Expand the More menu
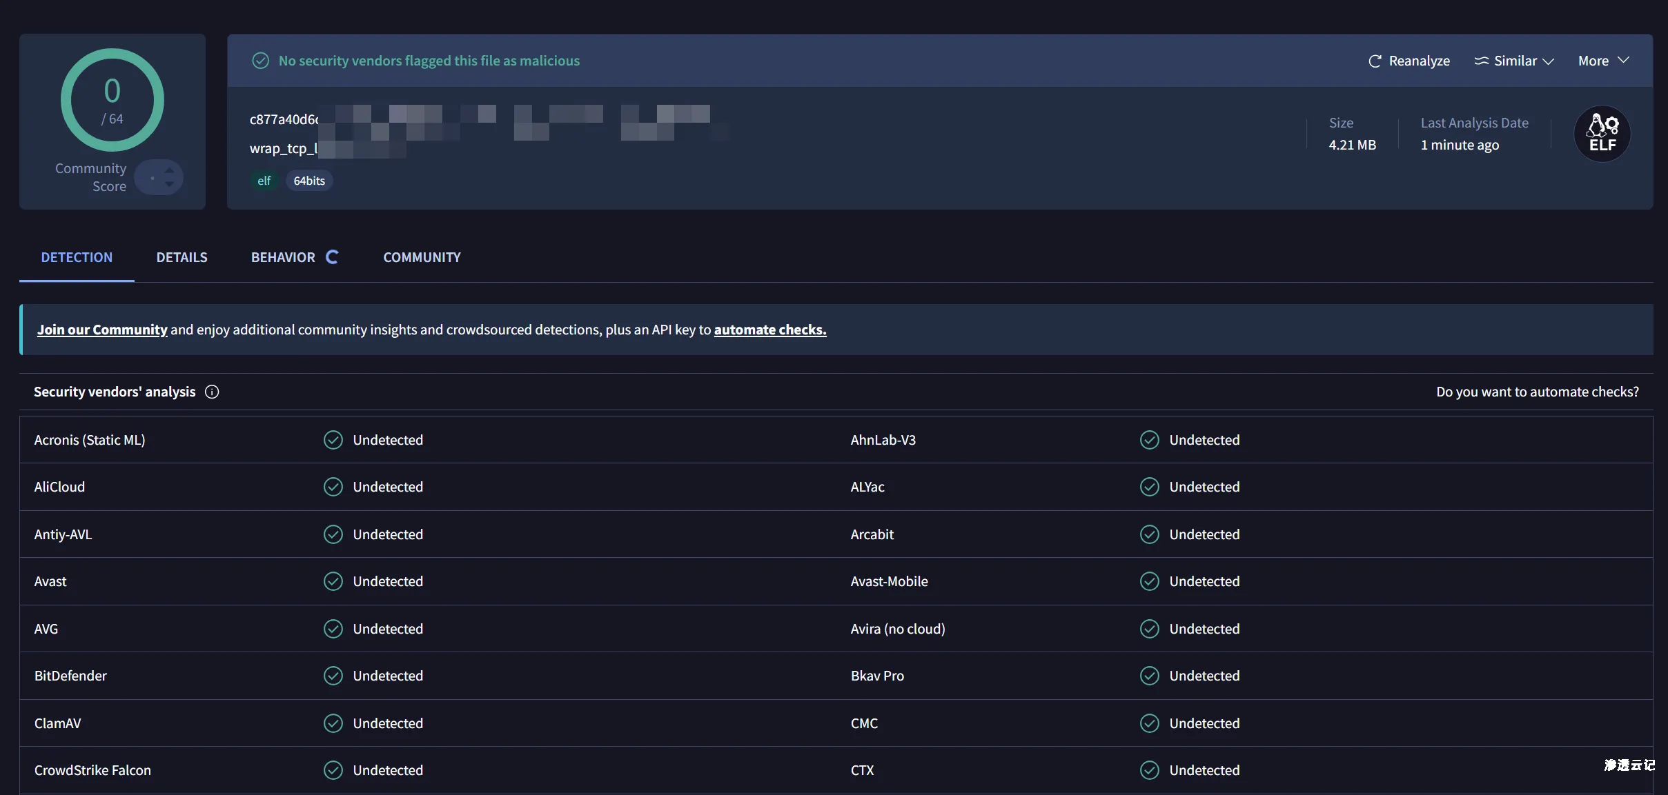This screenshot has height=795, width=1668. click(1603, 61)
